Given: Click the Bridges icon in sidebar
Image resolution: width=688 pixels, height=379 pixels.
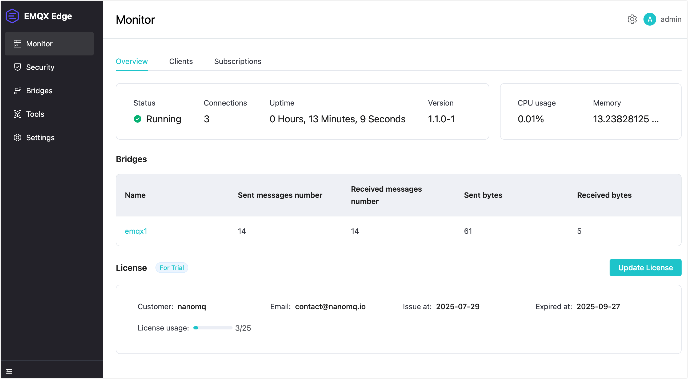Looking at the screenshot, I should [17, 91].
